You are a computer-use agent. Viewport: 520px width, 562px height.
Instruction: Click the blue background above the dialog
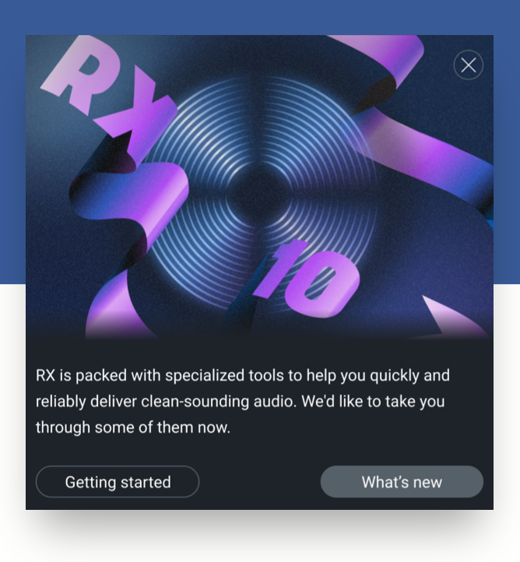(260, 17)
